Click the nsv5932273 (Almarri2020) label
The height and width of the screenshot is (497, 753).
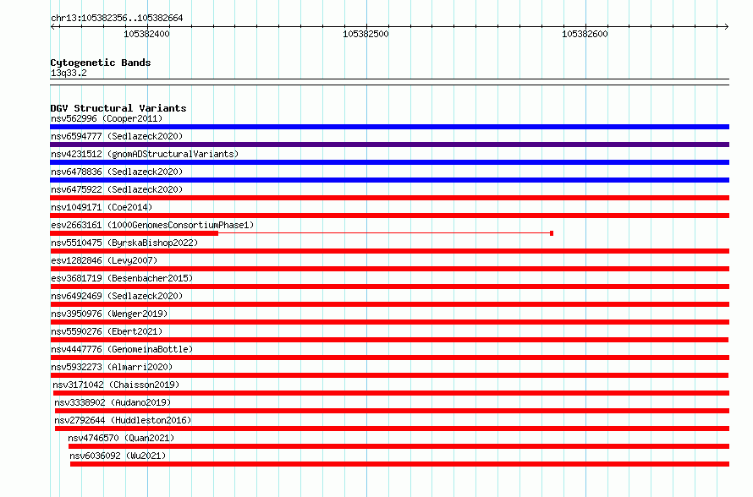(112, 367)
